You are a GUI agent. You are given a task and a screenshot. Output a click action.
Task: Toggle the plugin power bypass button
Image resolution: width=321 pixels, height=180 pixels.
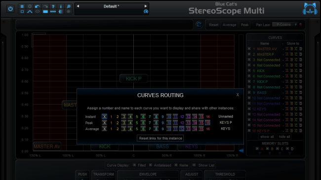tap(10, 9)
